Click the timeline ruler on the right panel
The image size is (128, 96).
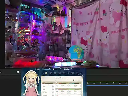(x=107, y=83)
